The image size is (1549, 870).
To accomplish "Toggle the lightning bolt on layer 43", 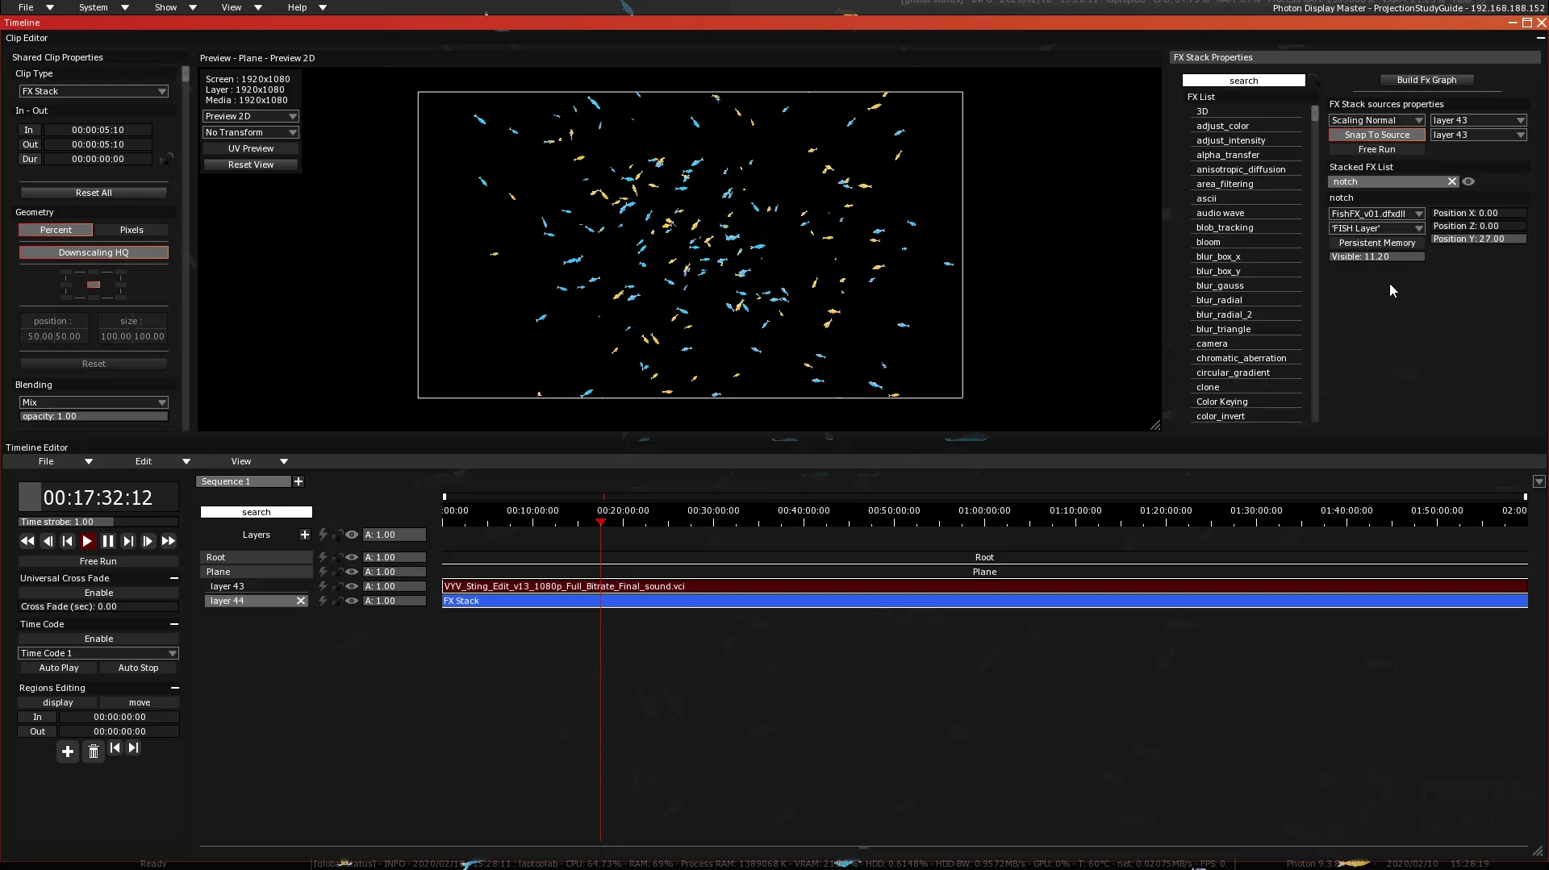I will (323, 586).
